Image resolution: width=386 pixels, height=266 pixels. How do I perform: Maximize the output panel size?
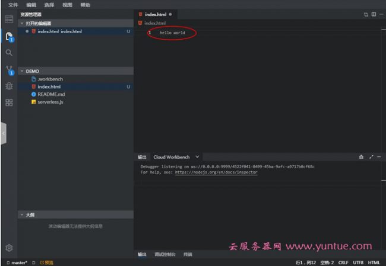pos(371,157)
